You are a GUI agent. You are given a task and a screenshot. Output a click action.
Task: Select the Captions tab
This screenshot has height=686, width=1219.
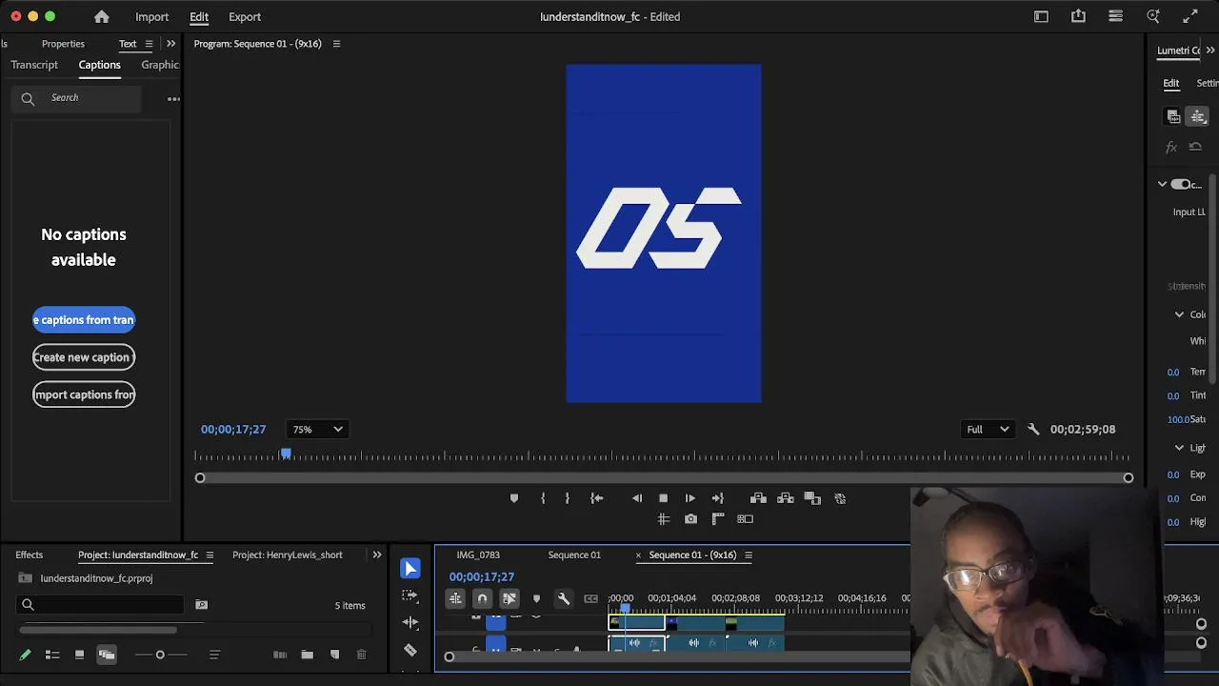(99, 65)
